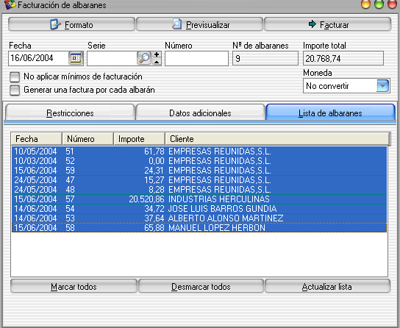Click the up arrow below the plus icon

(157, 62)
